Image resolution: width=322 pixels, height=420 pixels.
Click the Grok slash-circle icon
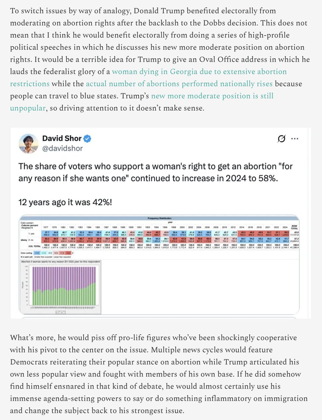pyautogui.click(x=280, y=139)
